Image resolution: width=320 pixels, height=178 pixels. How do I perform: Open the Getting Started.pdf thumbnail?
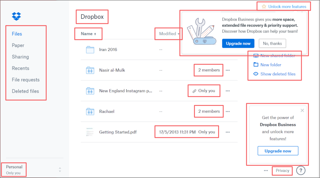[90, 132]
